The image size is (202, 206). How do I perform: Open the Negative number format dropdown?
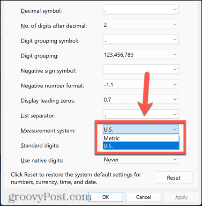141,84
